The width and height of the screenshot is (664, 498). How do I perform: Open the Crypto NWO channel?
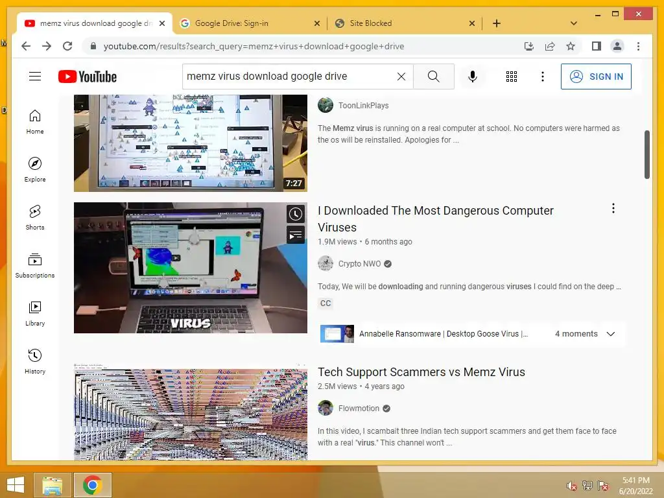tap(359, 264)
